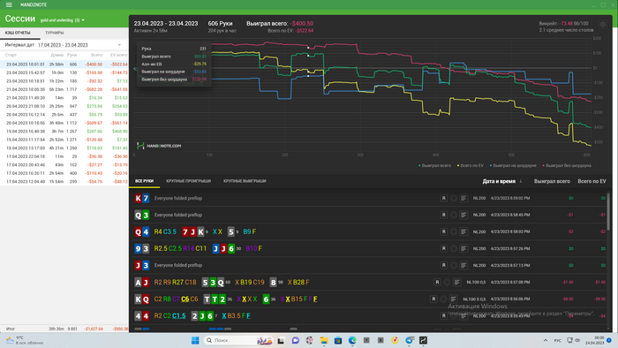This screenshot has height=348, width=618.
Task: Click the R replayer icon for K7 hand
Action: [443, 198]
